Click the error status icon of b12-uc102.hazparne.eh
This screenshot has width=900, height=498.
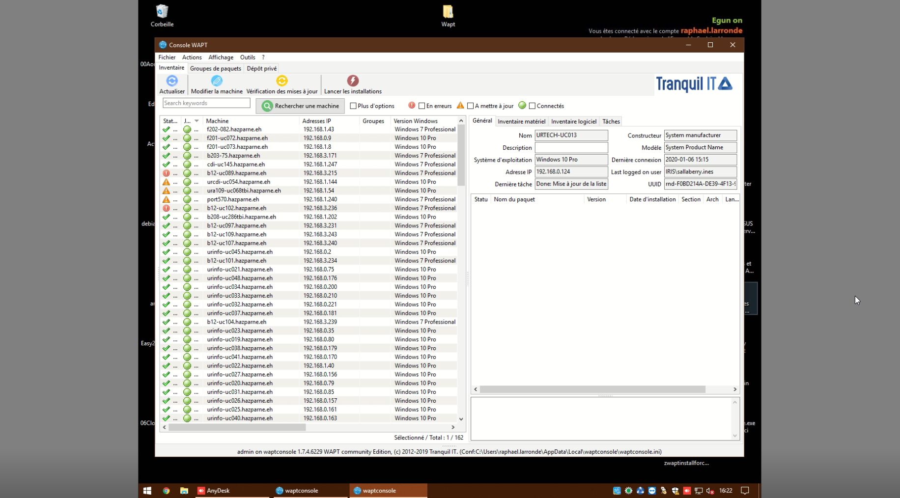[166, 208]
